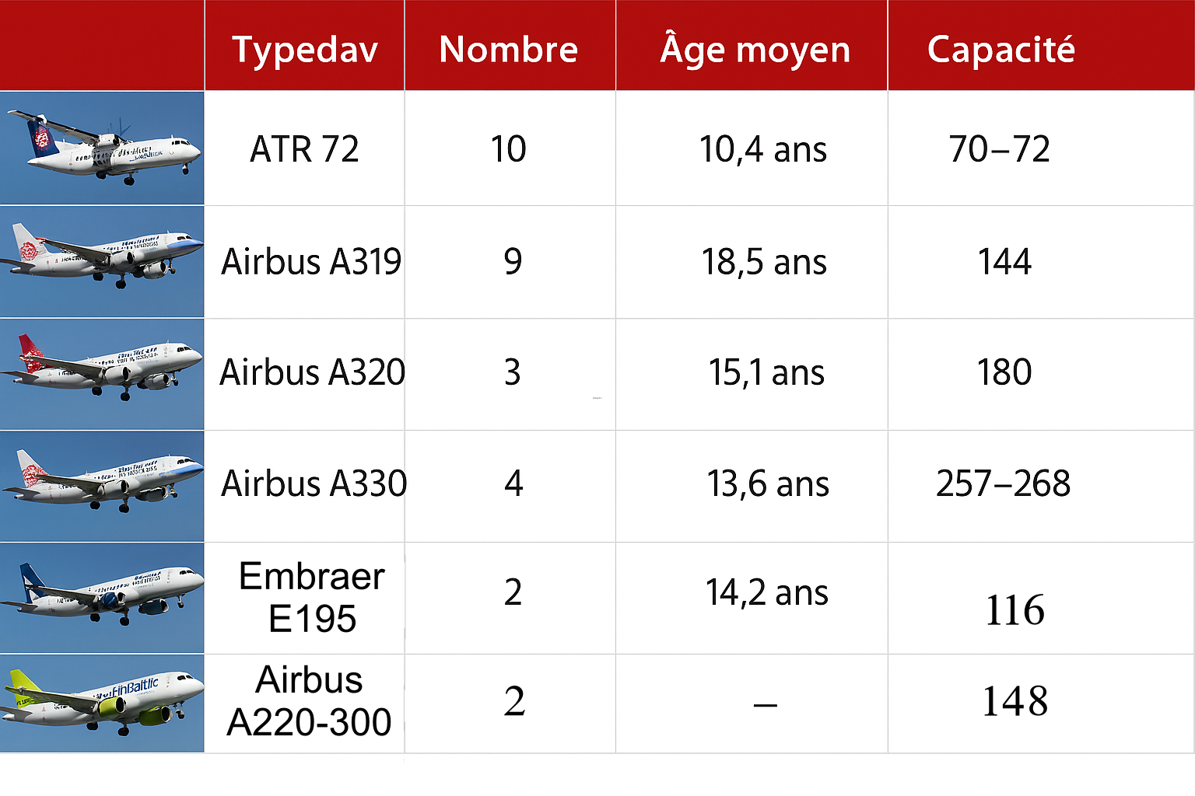Select the Capacité column header
This screenshot has height=796, width=1195.
point(1001,49)
